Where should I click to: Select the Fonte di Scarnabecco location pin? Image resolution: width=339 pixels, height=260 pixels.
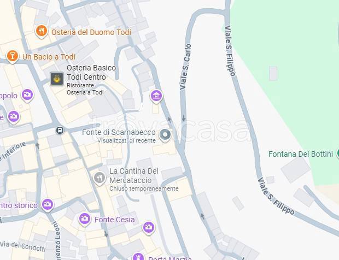[165, 135]
